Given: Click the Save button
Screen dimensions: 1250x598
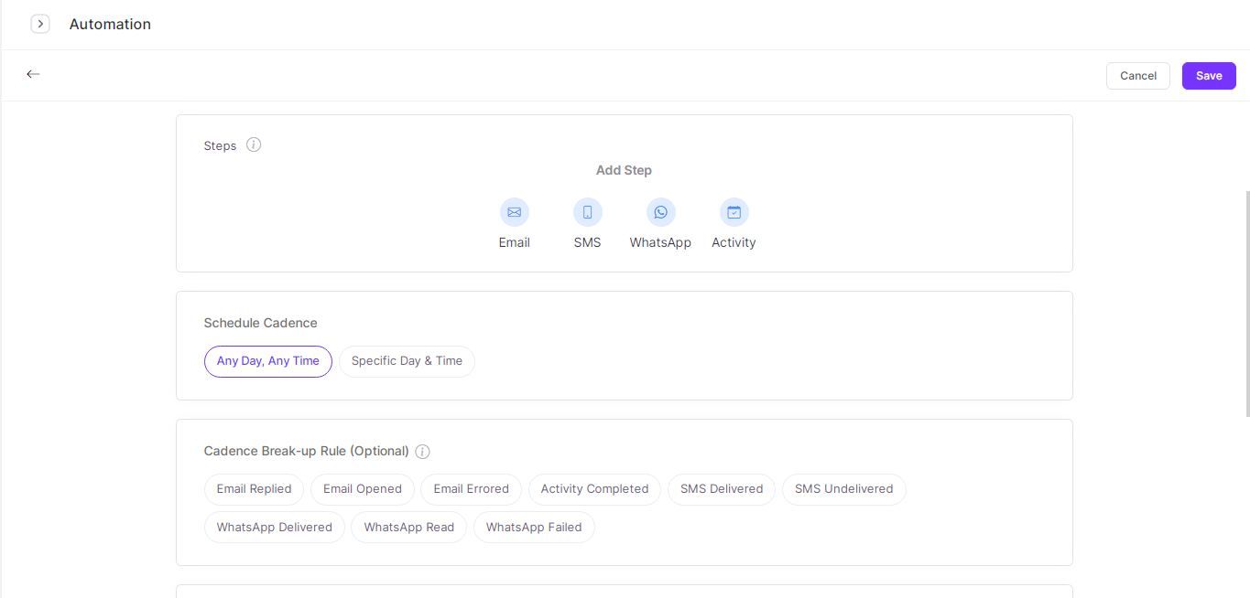Looking at the screenshot, I should pos(1208,75).
